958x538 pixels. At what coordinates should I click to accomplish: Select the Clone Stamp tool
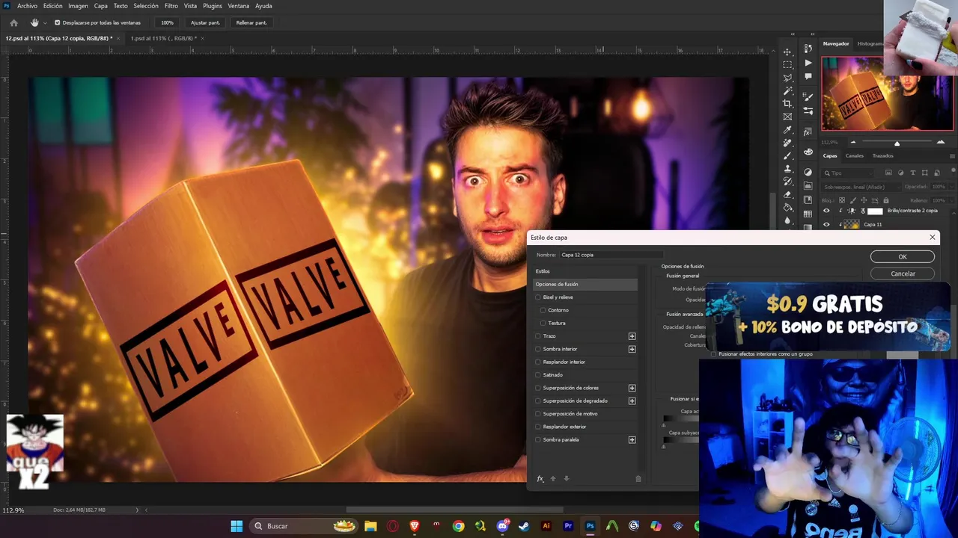coord(787,169)
